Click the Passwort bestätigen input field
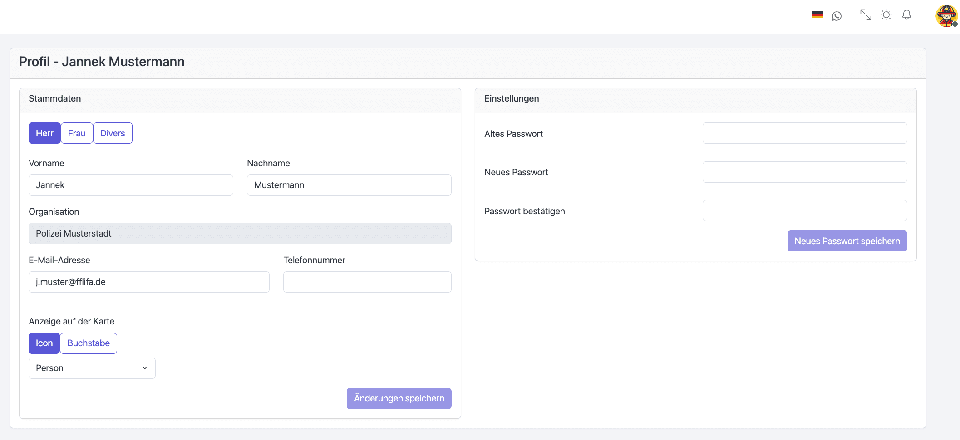960x440 pixels. click(x=804, y=211)
